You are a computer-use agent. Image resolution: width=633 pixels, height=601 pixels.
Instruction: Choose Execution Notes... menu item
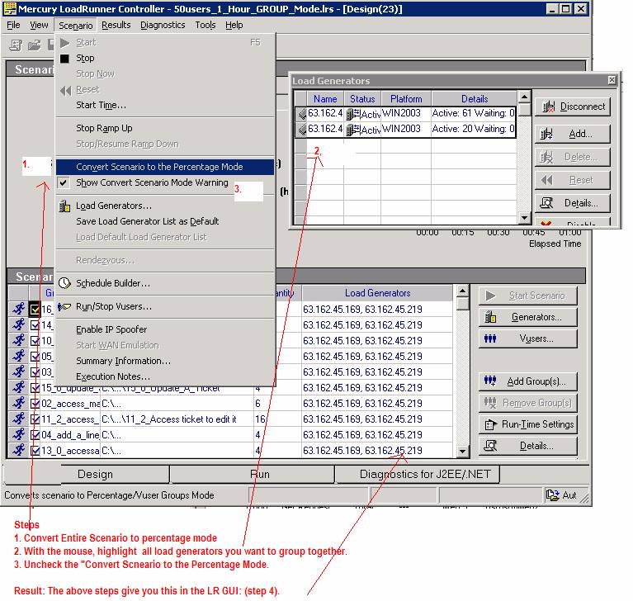(165, 376)
